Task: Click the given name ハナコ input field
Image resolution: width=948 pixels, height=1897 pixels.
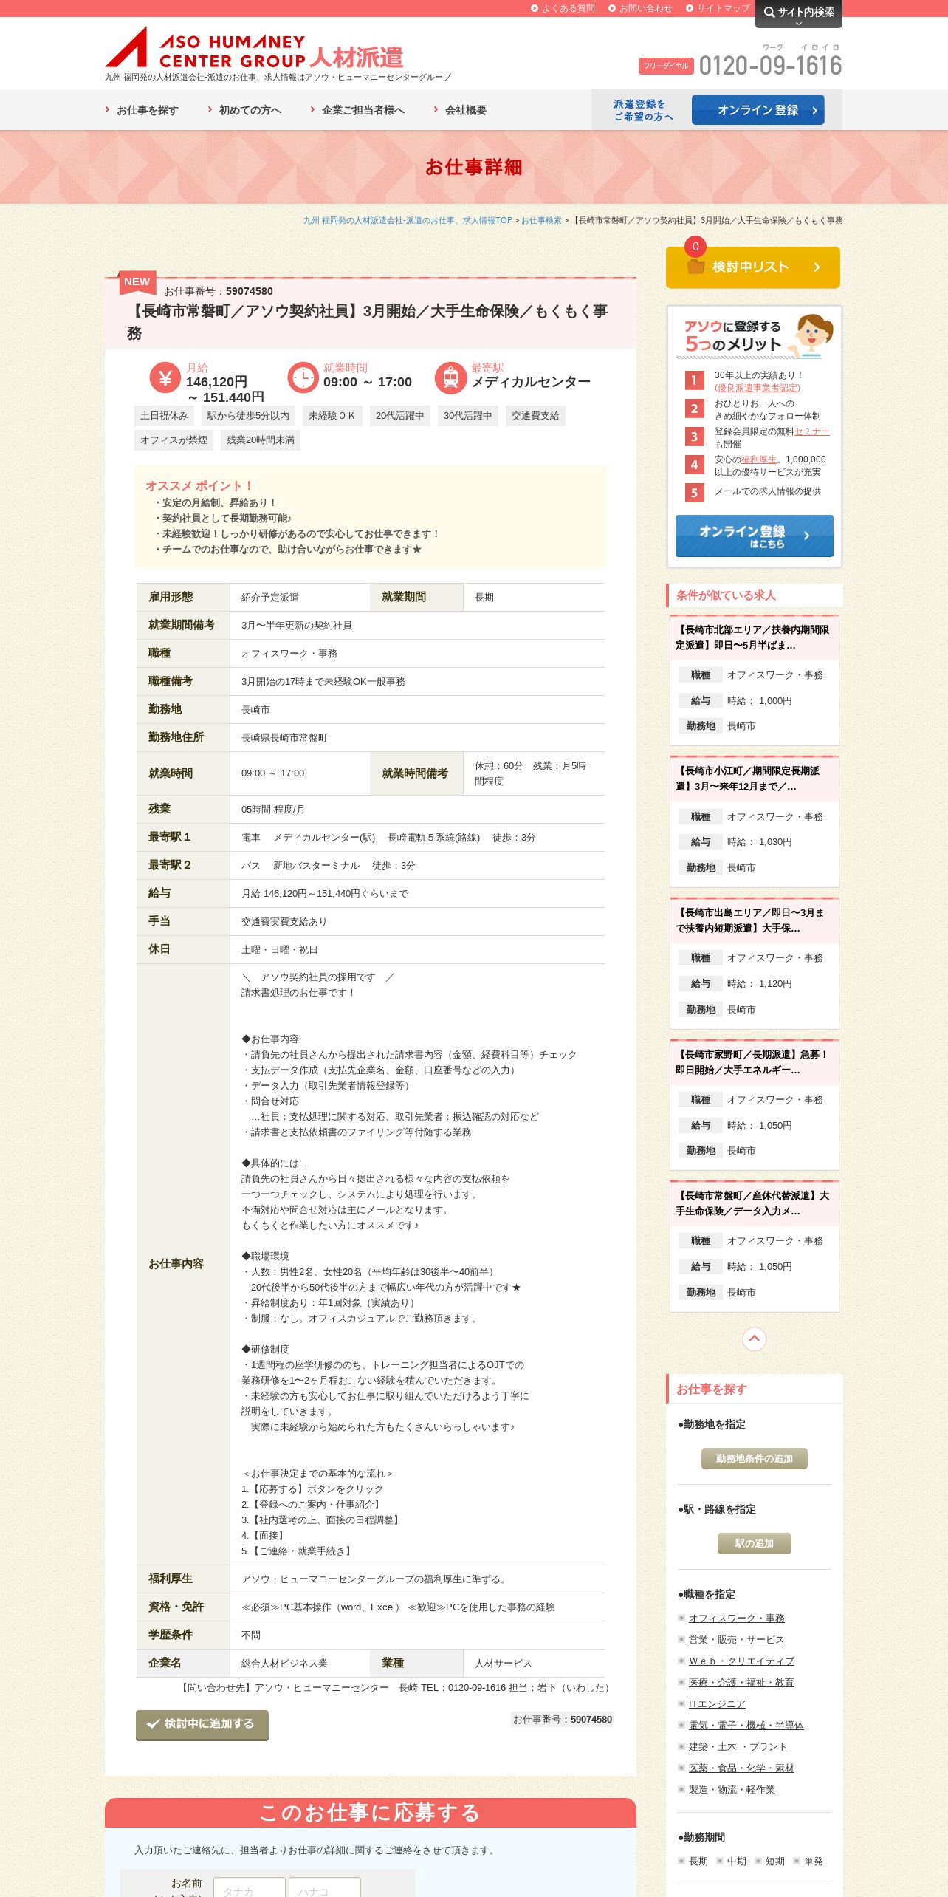Action: [325, 1887]
